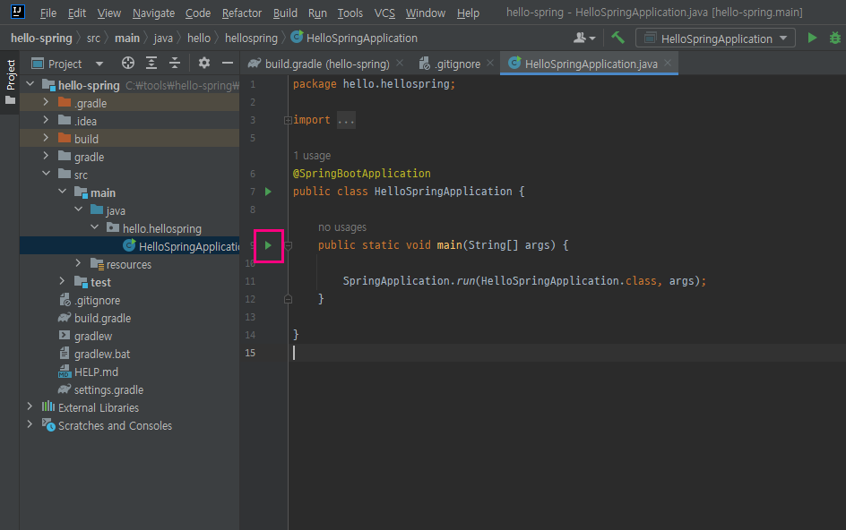The image size is (846, 530).
Task: Run the application with the green toolbar arrow
Action: tap(812, 38)
